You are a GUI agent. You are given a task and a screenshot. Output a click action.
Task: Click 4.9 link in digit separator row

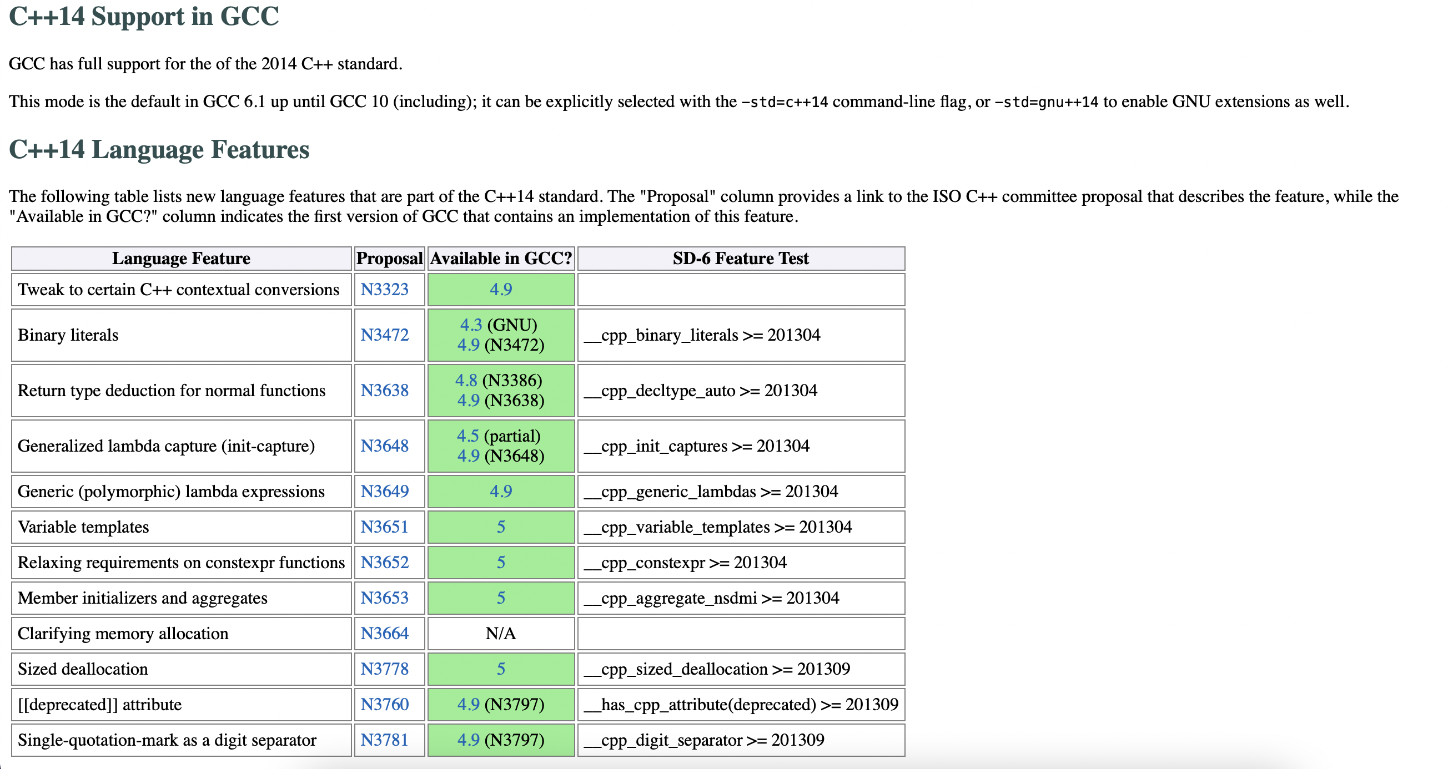pos(468,740)
